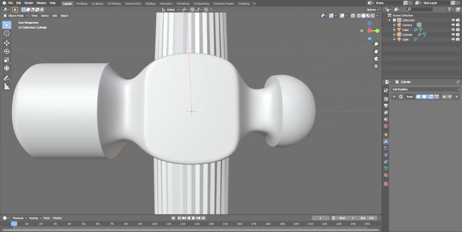This screenshot has width=462, height=232.
Task: Pick the Annotate pencil tool
Action: [x=7, y=78]
